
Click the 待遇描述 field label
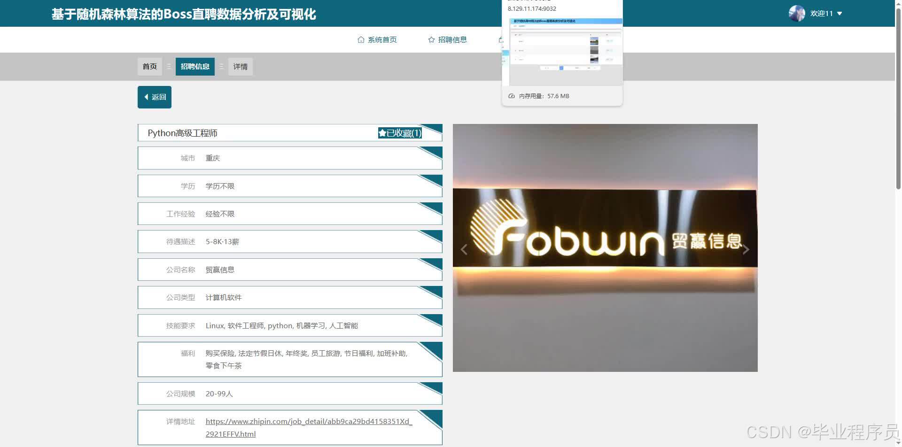(x=180, y=242)
